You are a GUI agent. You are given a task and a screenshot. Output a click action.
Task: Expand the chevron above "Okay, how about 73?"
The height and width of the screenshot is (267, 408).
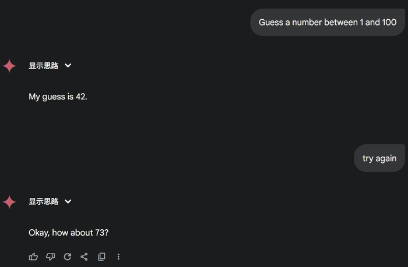pyautogui.click(x=68, y=202)
